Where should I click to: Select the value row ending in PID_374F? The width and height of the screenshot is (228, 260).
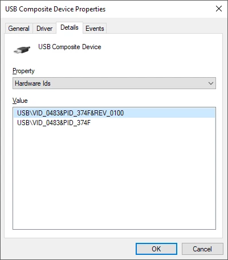point(114,123)
